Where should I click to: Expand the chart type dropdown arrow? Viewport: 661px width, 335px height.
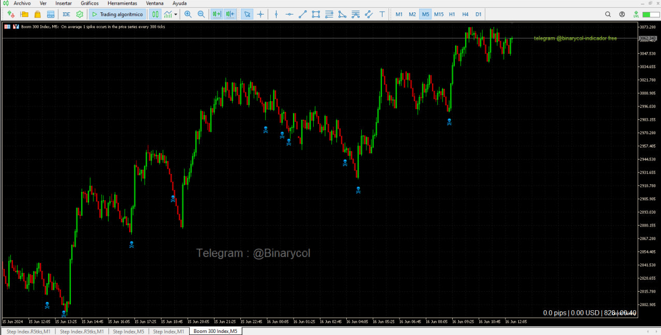176,14
